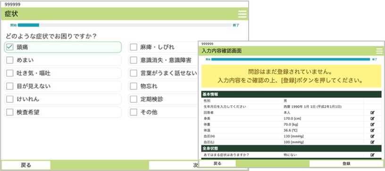
Task: Check the 言葉がうまく話せない symptom
Action: point(134,73)
